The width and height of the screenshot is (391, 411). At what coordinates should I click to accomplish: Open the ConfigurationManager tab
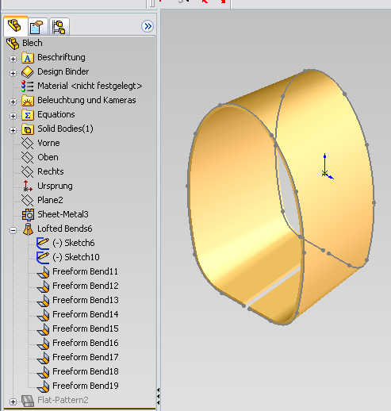(x=59, y=27)
